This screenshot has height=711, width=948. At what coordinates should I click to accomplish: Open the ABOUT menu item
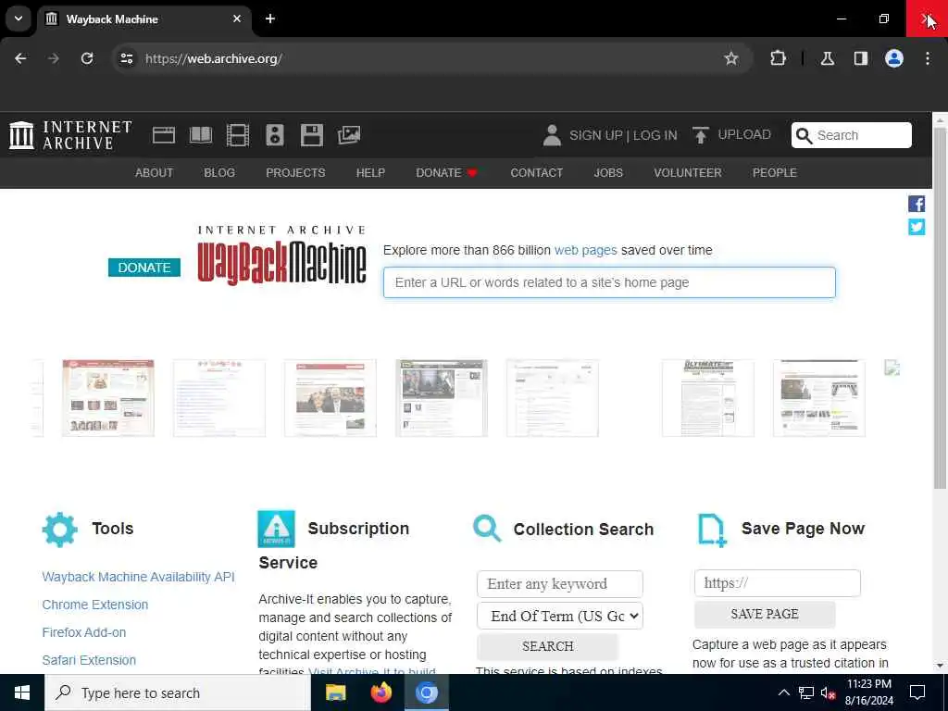click(155, 173)
